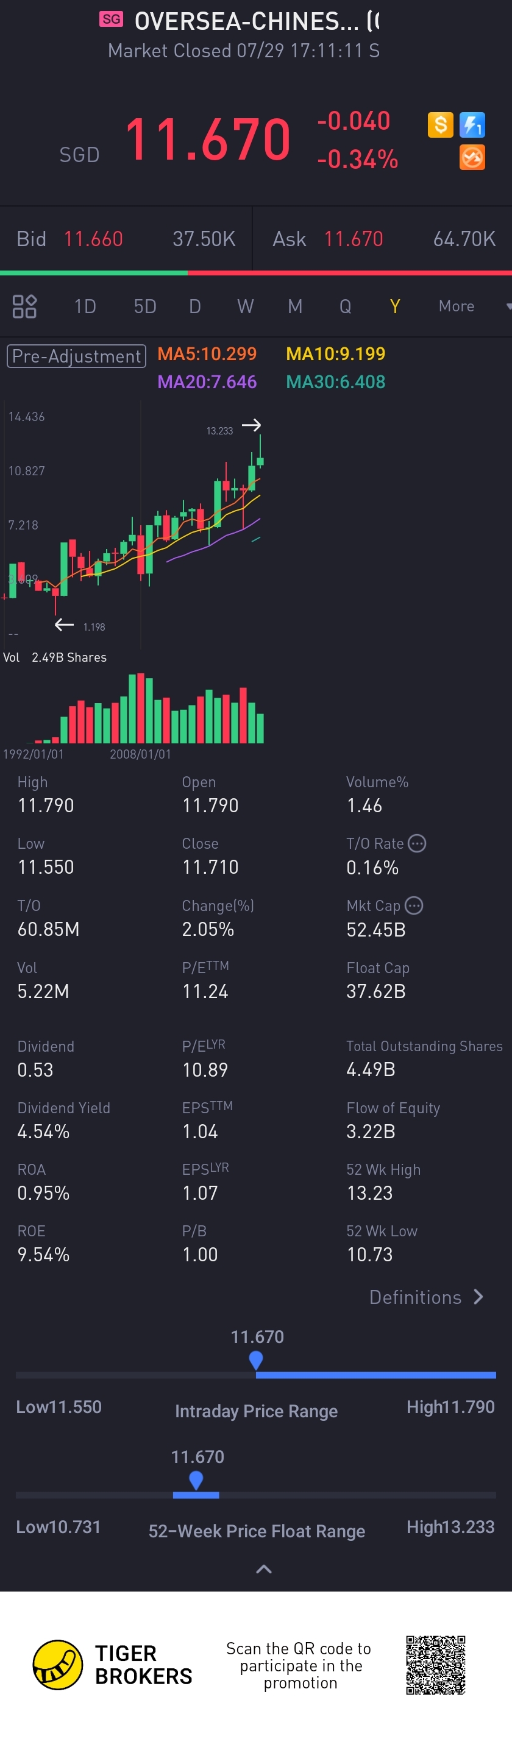Tap the orange circular badge icon
The width and height of the screenshot is (512, 1739).
pyautogui.click(x=472, y=157)
